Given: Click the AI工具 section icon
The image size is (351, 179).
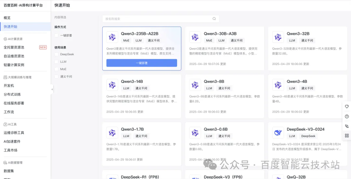Looking at the screenshot, I should [x=5, y=124].
